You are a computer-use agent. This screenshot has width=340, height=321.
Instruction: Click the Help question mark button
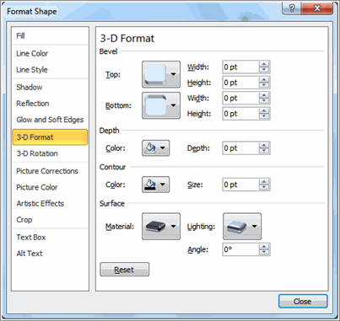pyautogui.click(x=291, y=8)
